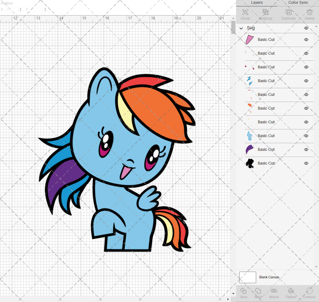The height and width of the screenshot is (302, 319).
Task: Click the Position X input field
Action: [x=12, y=9]
